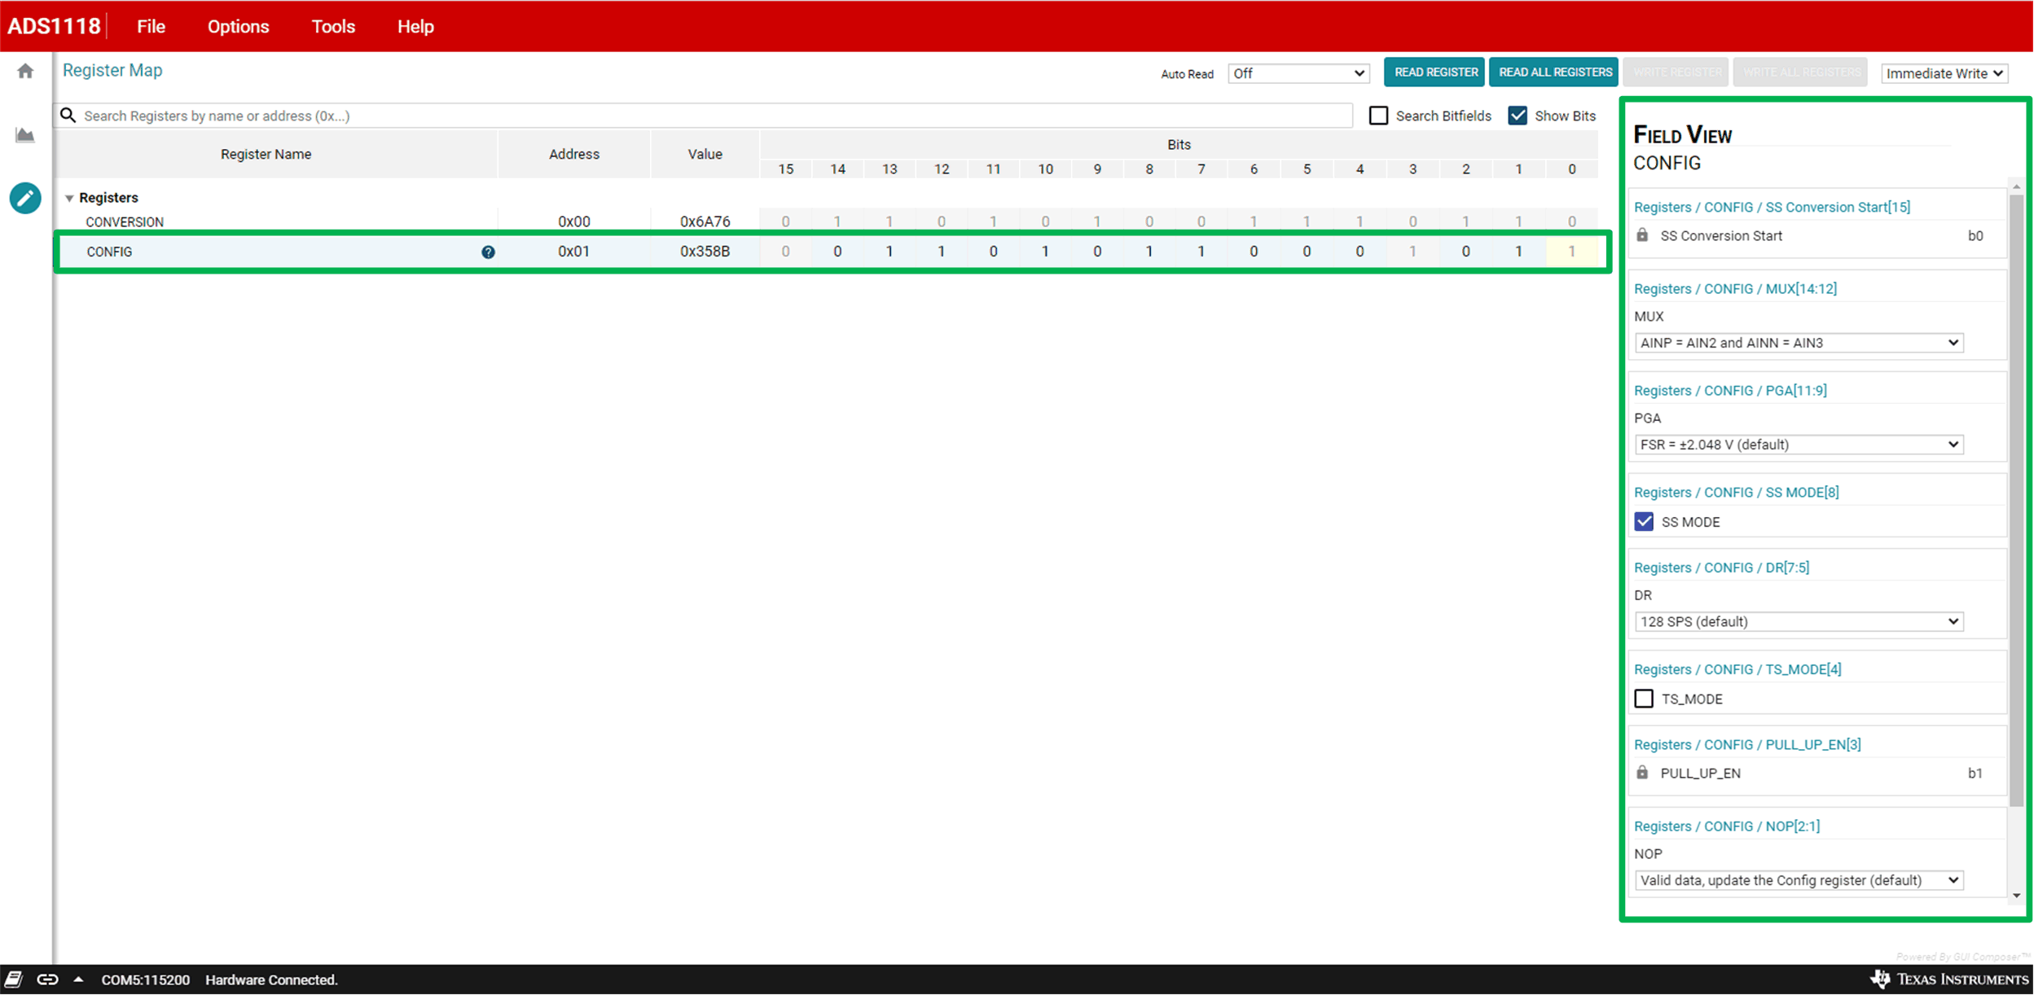The height and width of the screenshot is (995, 2034).
Task: Click the Texas Instruments logo
Action: pyautogui.click(x=1948, y=979)
